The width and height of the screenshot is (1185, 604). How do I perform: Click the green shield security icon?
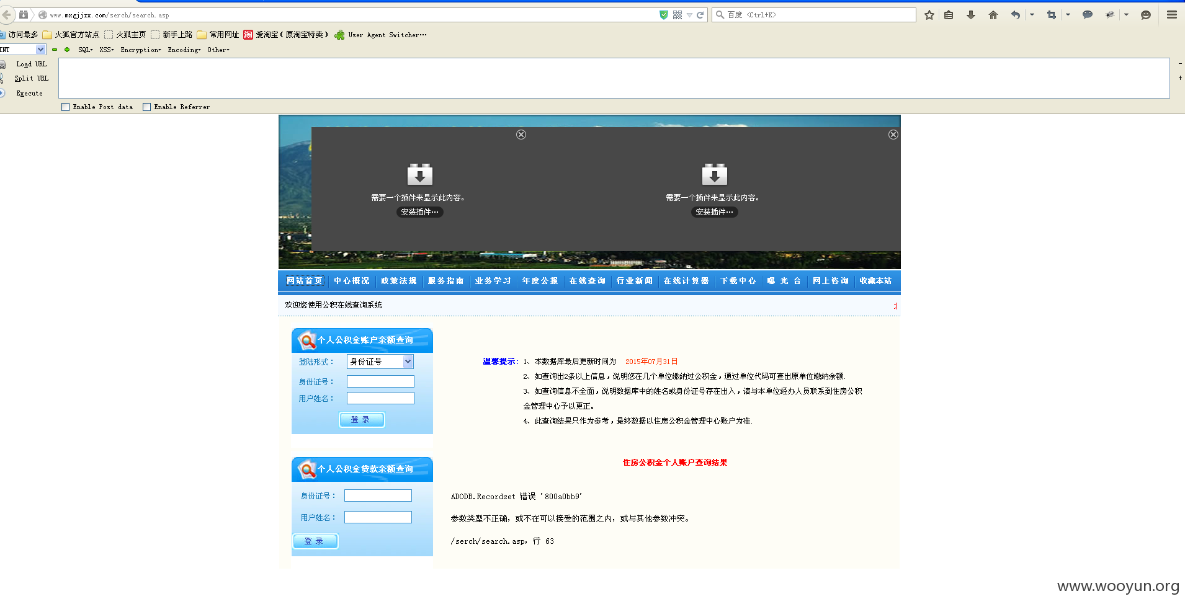(663, 15)
